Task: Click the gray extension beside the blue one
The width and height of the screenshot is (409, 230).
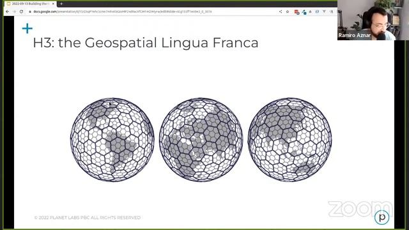Action: click(x=311, y=11)
